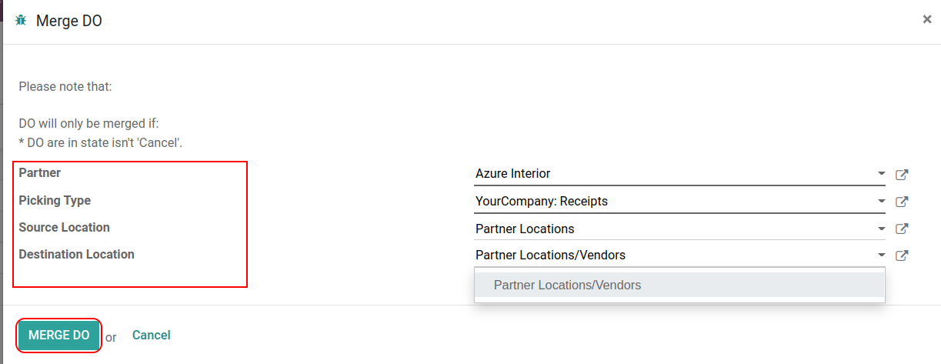The image size is (941, 364).
Task: Collapse the Destination Location dropdown arrow
Action: [881, 255]
